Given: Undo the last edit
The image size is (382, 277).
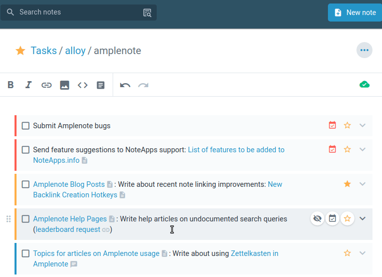Looking at the screenshot, I should (x=125, y=85).
